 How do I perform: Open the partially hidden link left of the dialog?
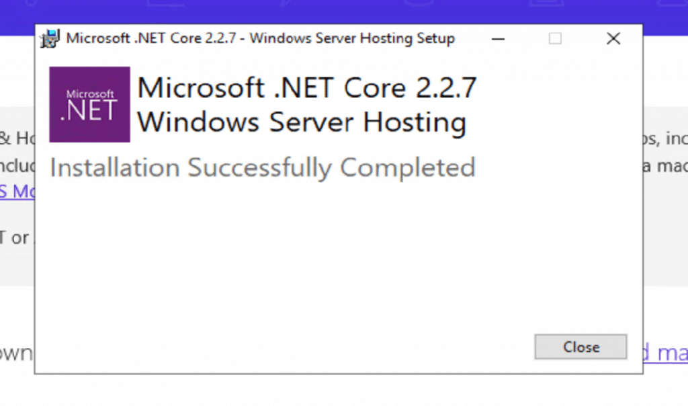[17, 192]
